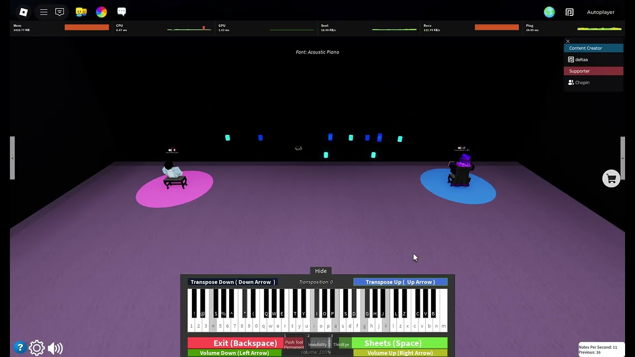635x357 pixels.
Task: Click the Supporter team header
Action: pos(593,71)
